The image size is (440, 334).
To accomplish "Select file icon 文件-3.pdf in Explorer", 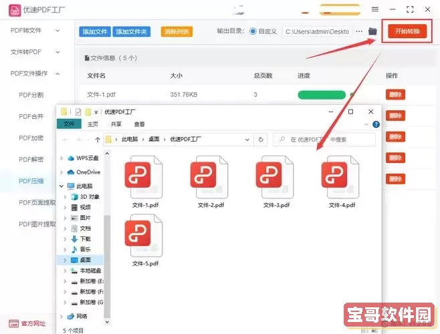I will tap(275, 177).
